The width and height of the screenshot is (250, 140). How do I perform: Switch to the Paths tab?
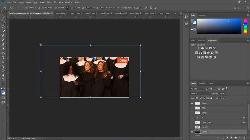(211, 83)
